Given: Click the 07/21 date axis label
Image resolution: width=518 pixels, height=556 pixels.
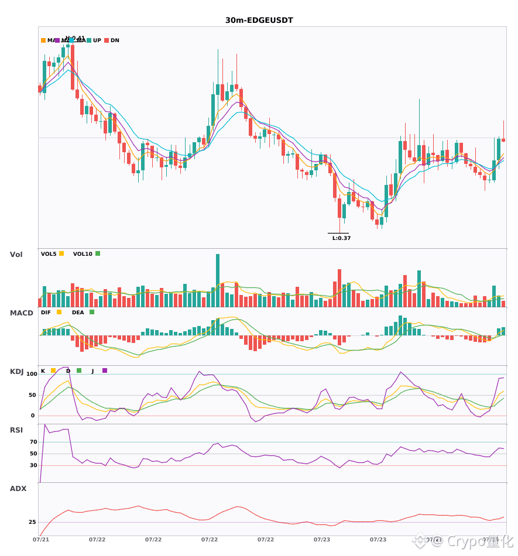Looking at the screenshot, I should pyautogui.click(x=41, y=540).
